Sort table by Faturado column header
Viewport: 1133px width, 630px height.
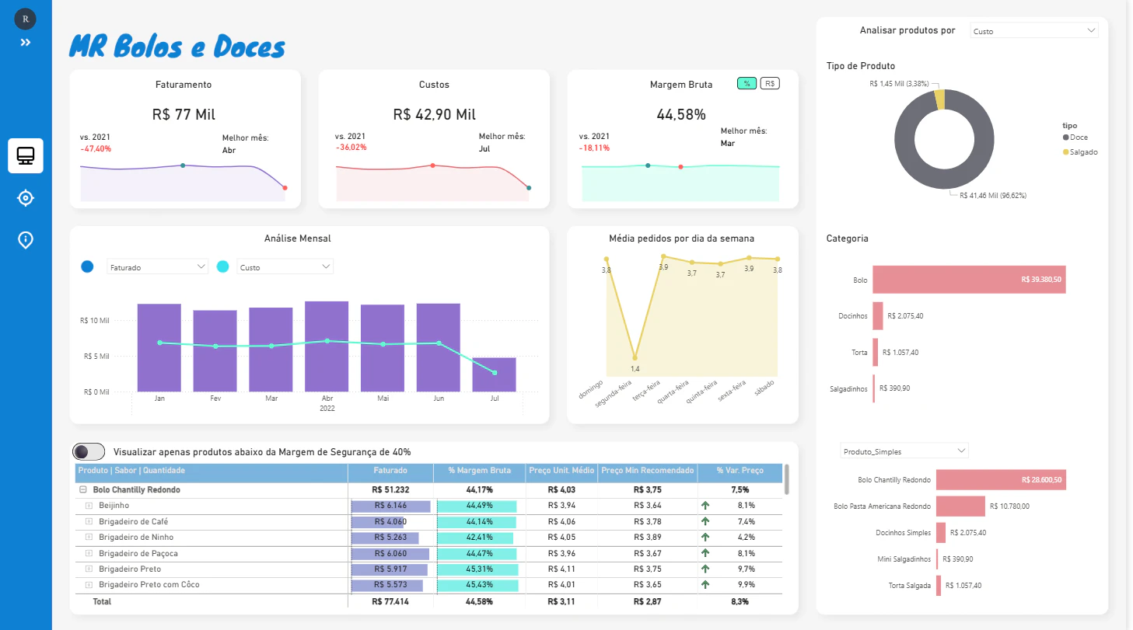390,471
